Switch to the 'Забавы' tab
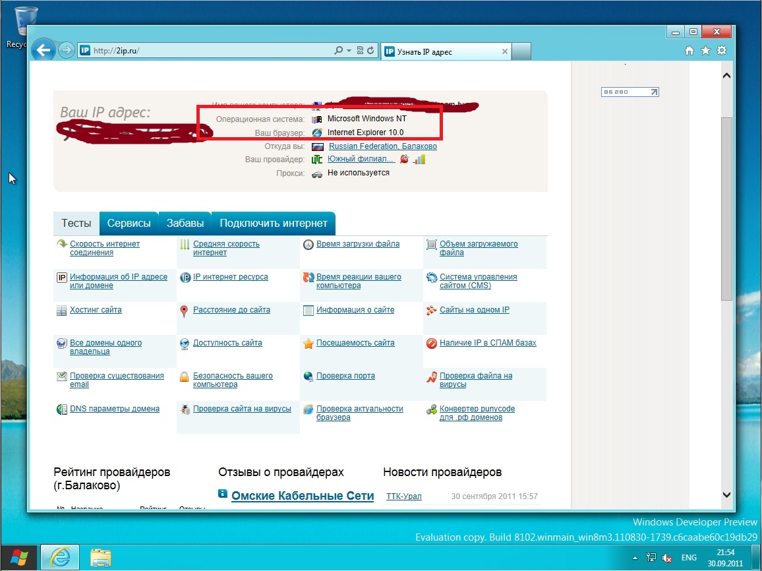This screenshot has height=571, width=762. point(185,223)
